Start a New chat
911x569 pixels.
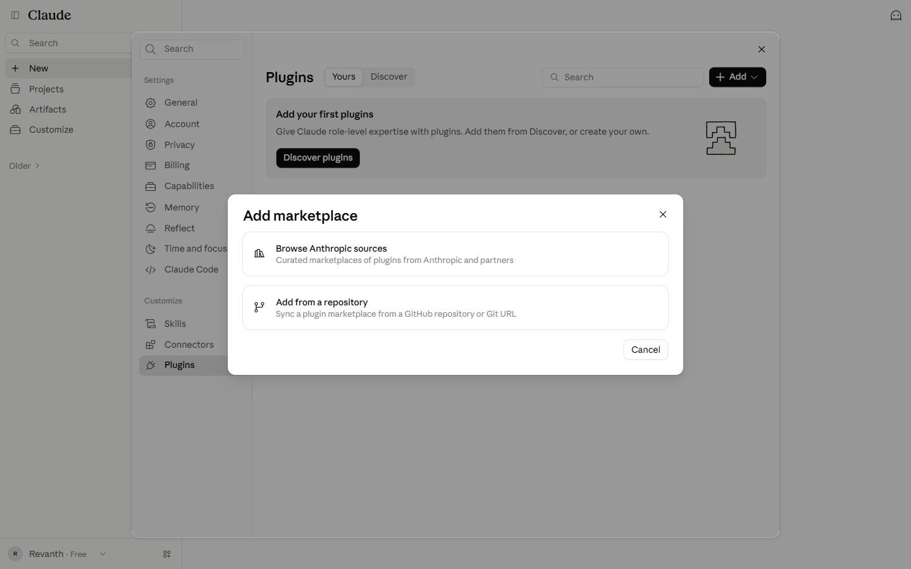(x=68, y=68)
